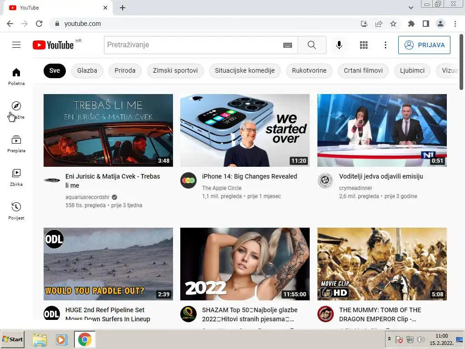Click the Chrome taskbar button
Image resolution: width=465 pixels, height=349 pixels.
(84, 339)
